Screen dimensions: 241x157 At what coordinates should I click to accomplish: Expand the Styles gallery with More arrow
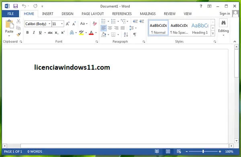point(213,33)
